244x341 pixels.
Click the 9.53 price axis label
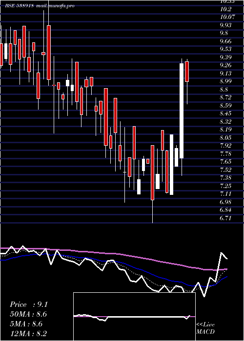(225, 49)
